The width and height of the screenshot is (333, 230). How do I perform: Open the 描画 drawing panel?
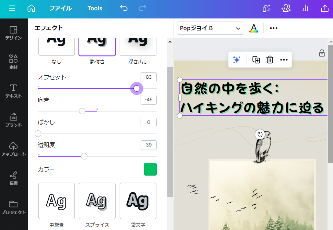point(13,178)
